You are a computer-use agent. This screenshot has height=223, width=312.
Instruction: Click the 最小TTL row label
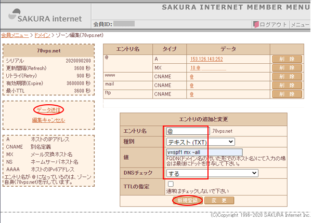click(x=15, y=91)
